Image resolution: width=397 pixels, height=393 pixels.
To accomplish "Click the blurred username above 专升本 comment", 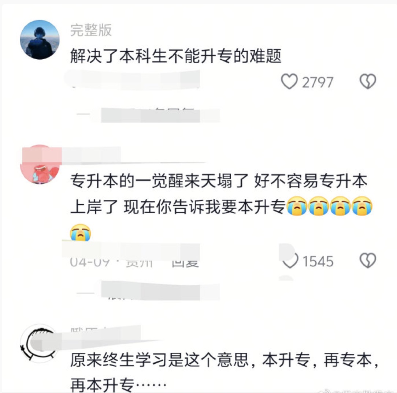I will click(91, 154).
